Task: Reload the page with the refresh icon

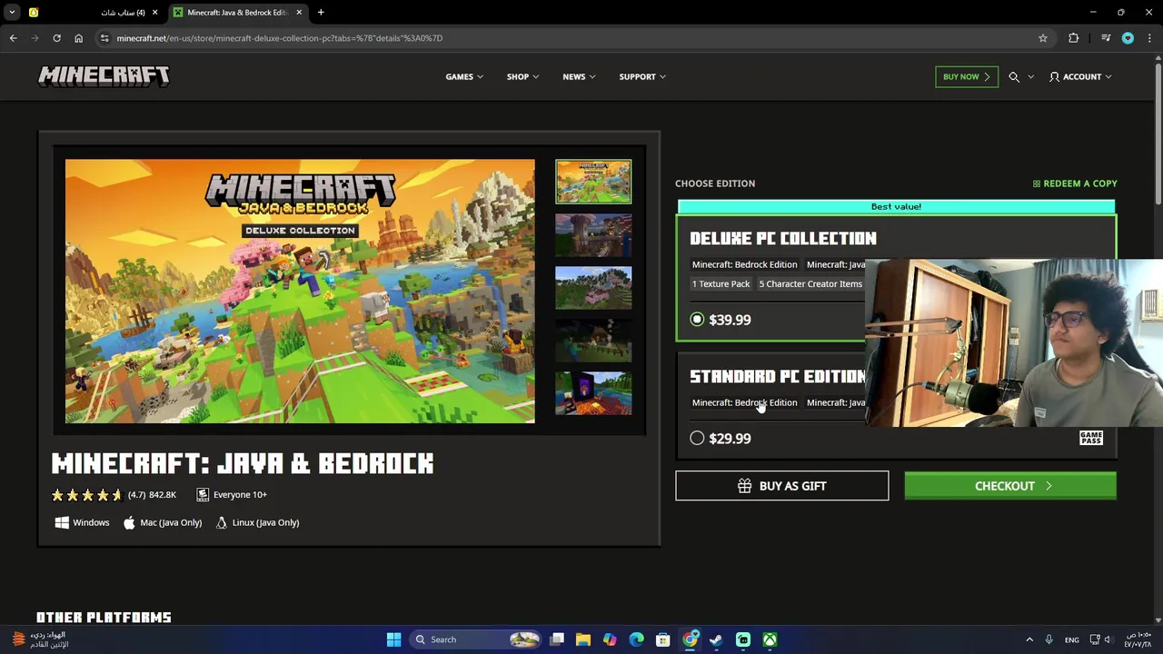Action: coord(56,38)
